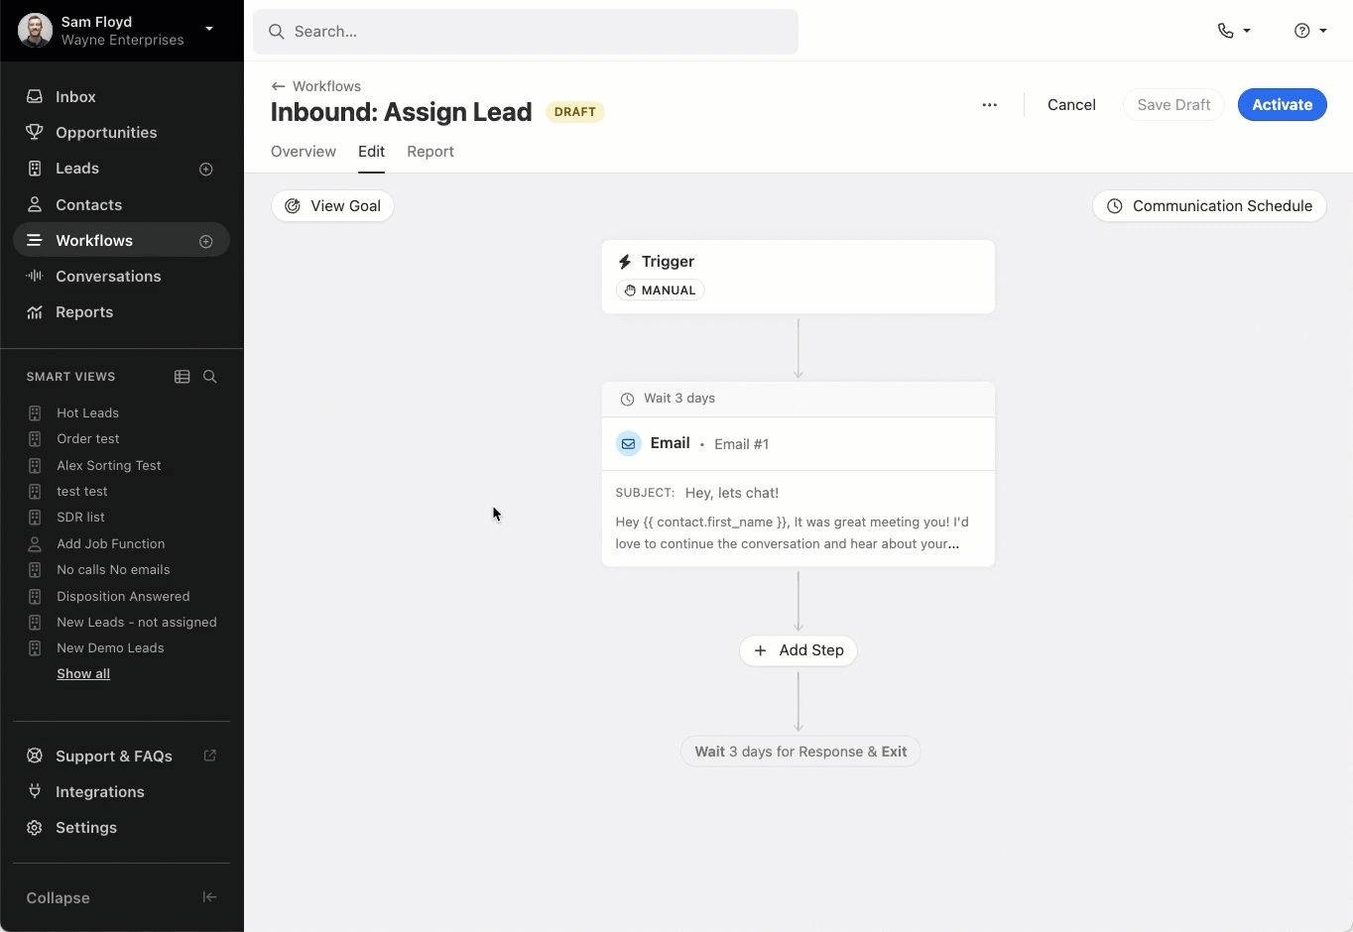Click the Smart Views search icon
The width and height of the screenshot is (1353, 932).
point(210,377)
